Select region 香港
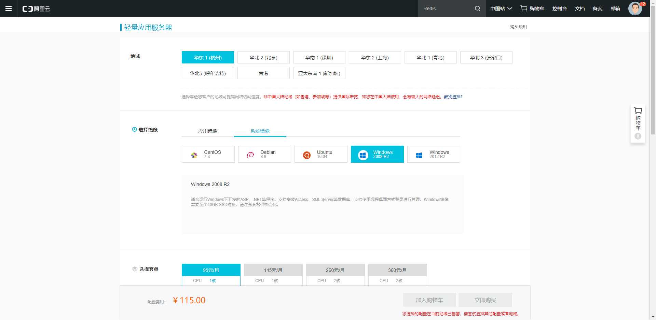Viewport: 656px width, 320px height. click(x=263, y=73)
